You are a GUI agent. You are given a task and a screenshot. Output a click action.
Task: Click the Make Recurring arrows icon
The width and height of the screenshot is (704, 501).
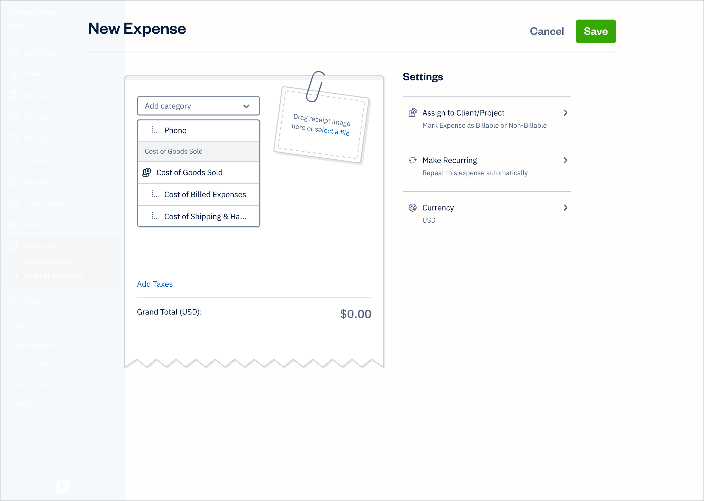(413, 160)
